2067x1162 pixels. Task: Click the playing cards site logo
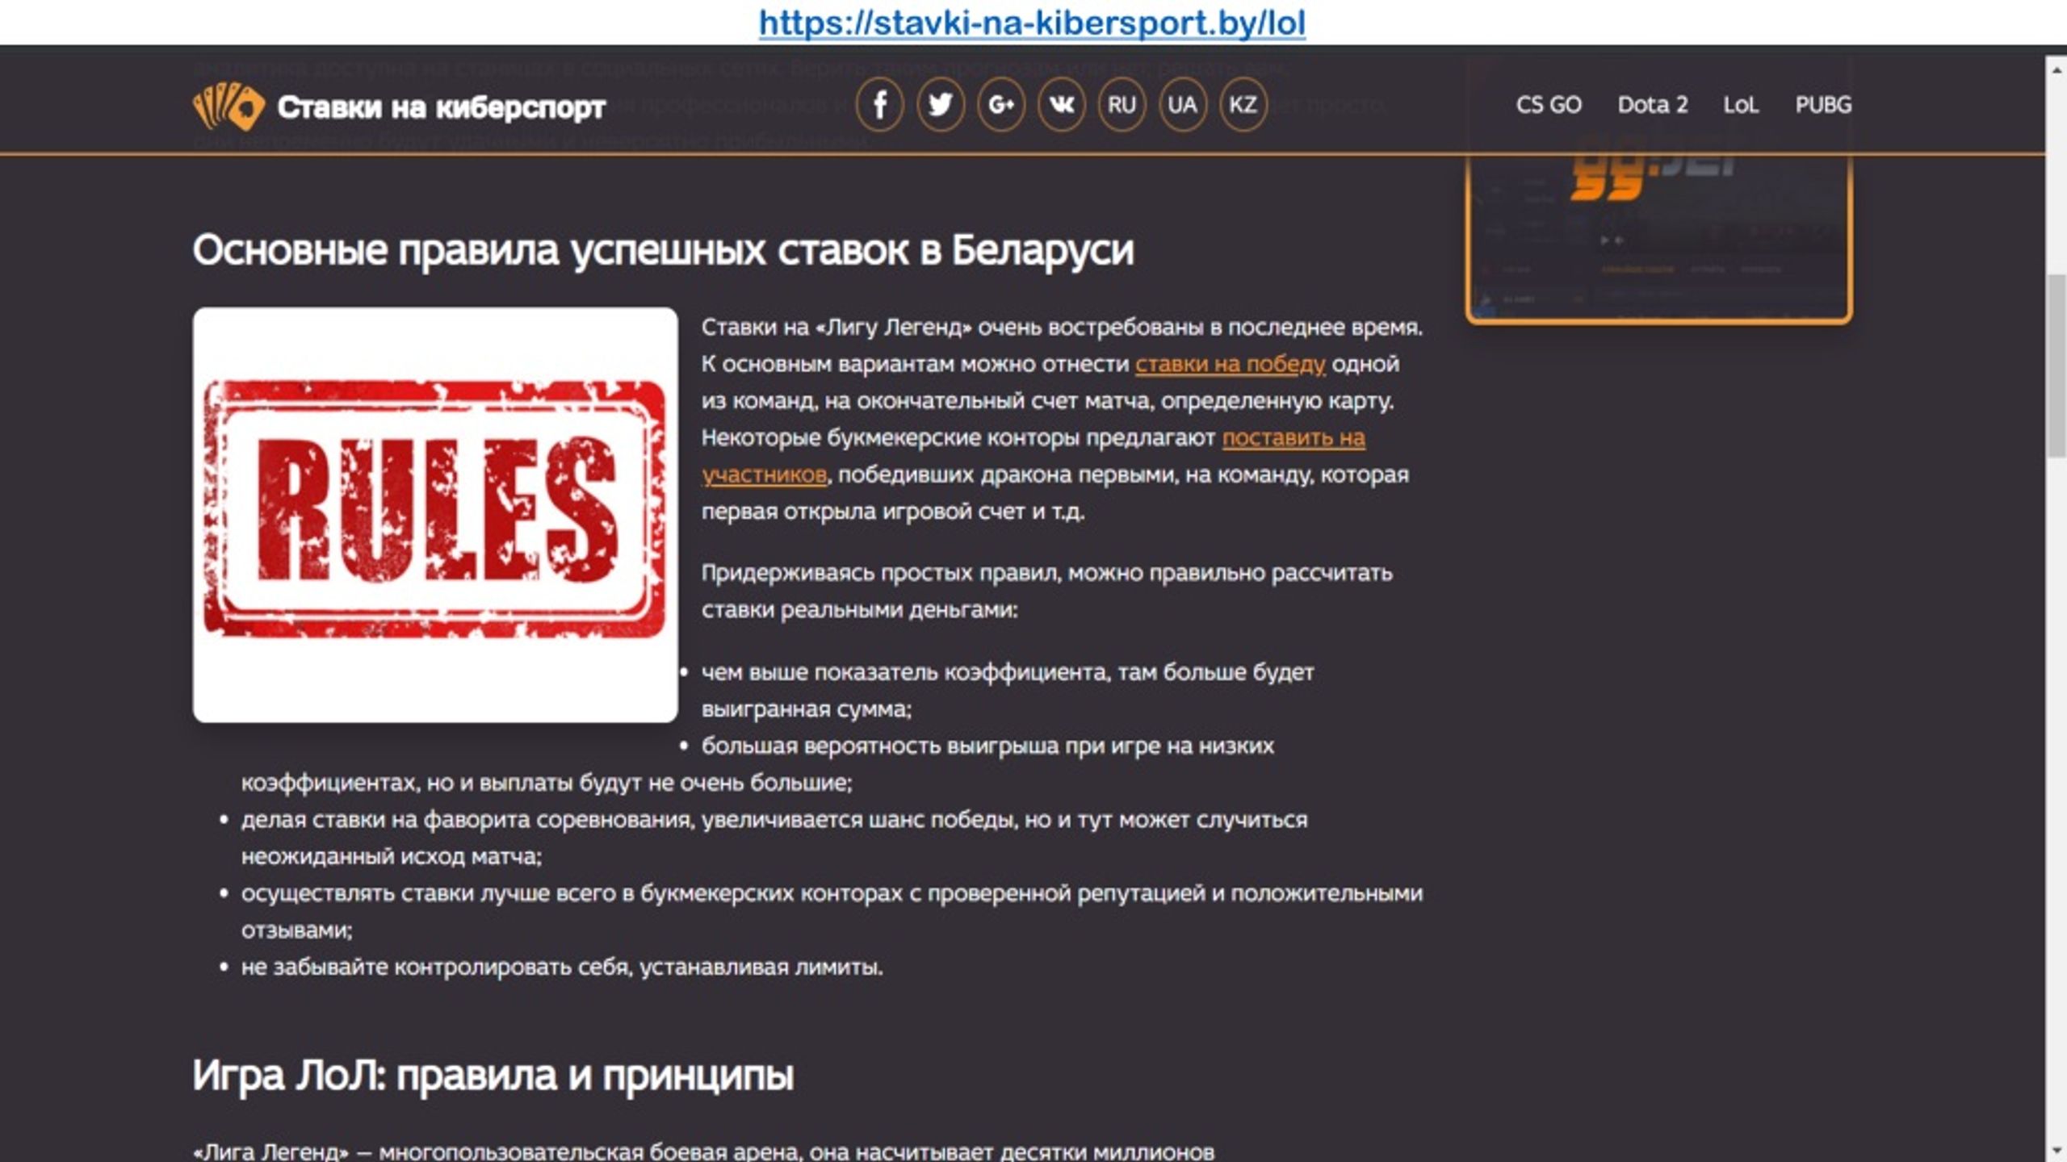coord(229,107)
